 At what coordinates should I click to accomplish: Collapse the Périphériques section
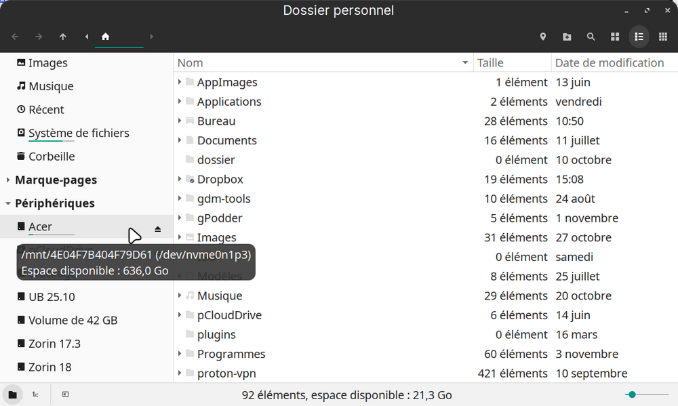7,203
